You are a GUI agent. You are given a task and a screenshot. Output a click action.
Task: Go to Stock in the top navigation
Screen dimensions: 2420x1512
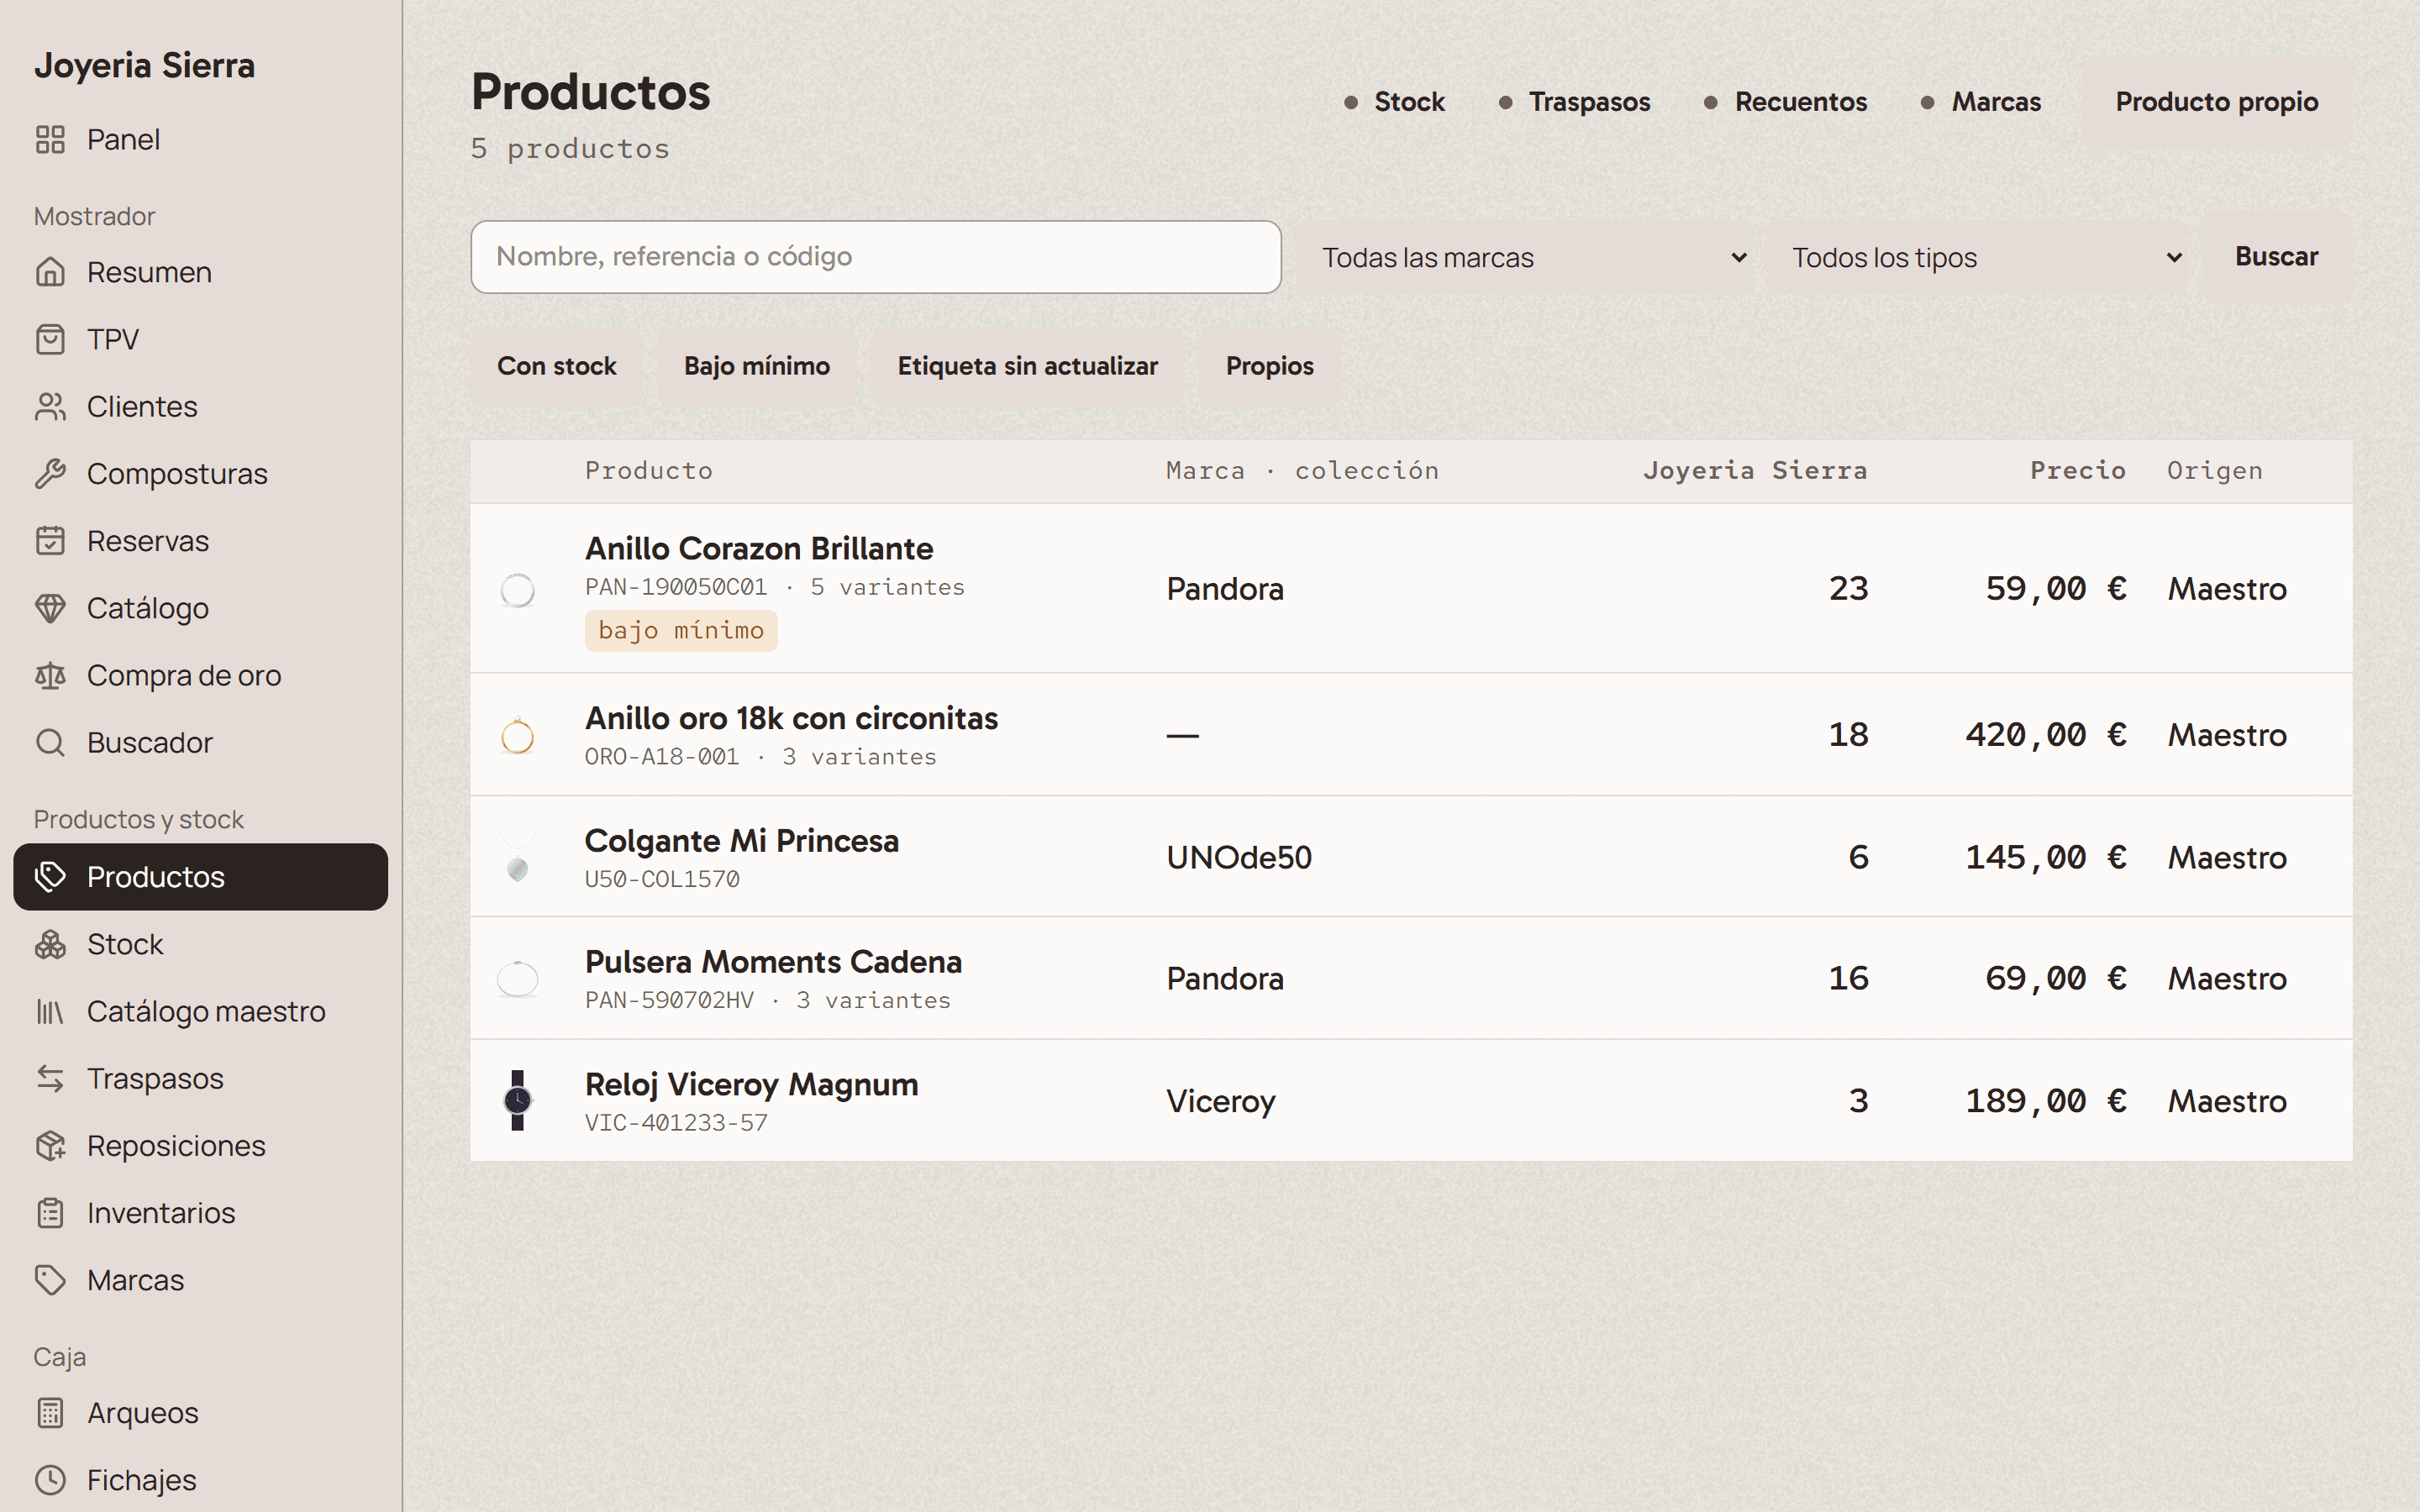tap(1395, 102)
